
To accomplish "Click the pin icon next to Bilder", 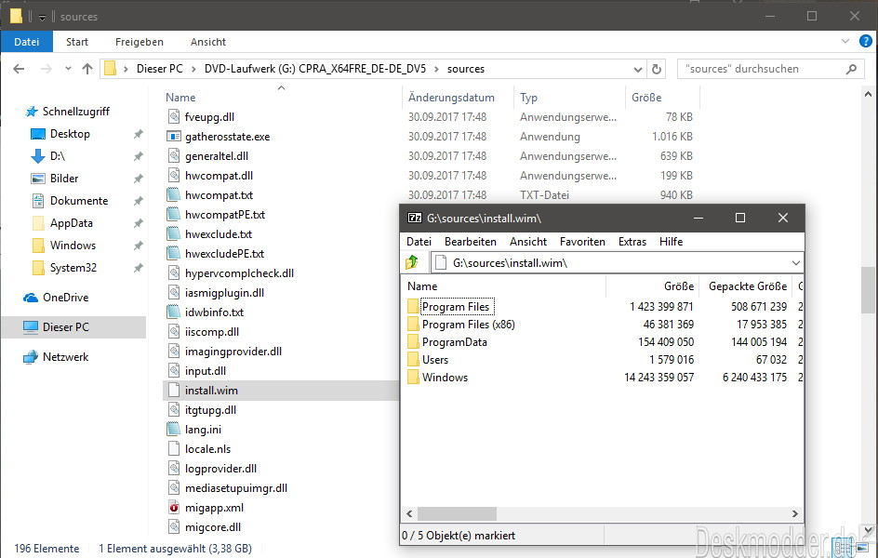I will [139, 179].
